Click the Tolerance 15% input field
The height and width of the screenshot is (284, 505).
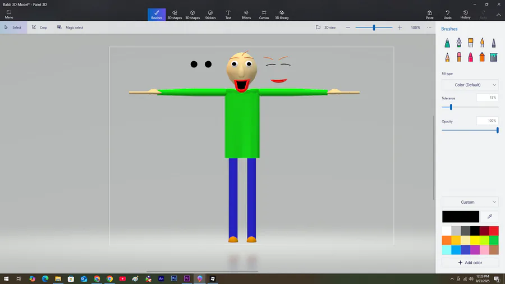pos(487,98)
